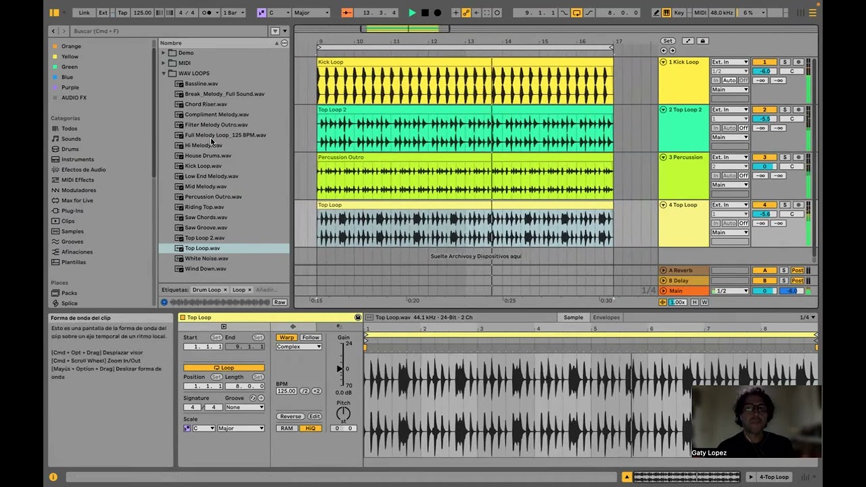Select the Samples category in the browser
The height and width of the screenshot is (487, 866).
coord(72,231)
